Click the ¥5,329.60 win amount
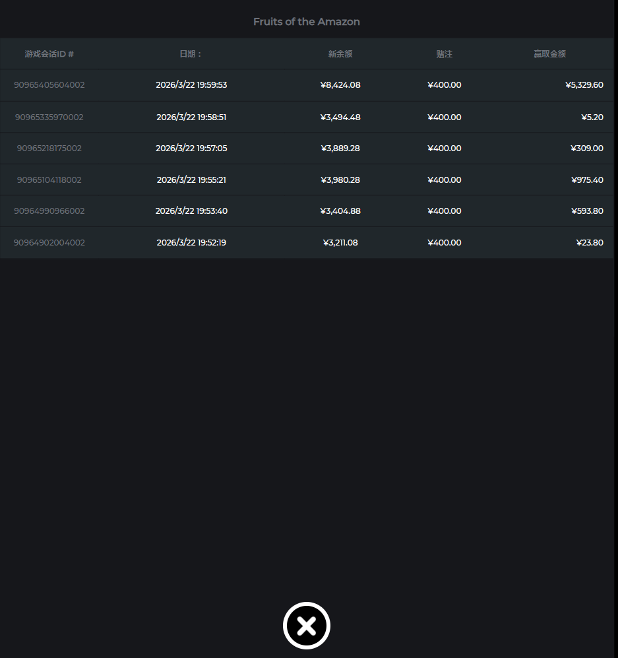 tap(584, 85)
